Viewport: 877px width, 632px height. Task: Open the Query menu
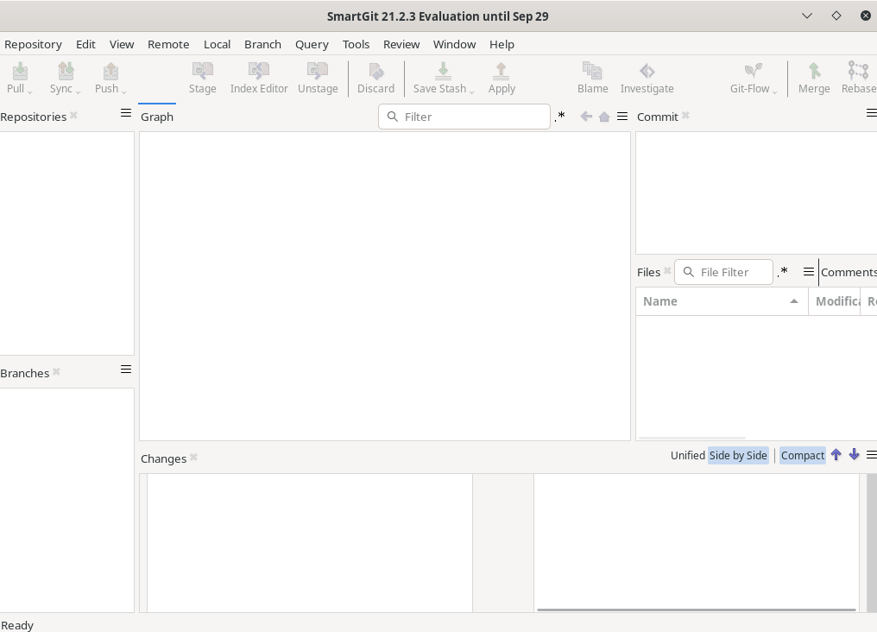point(312,44)
